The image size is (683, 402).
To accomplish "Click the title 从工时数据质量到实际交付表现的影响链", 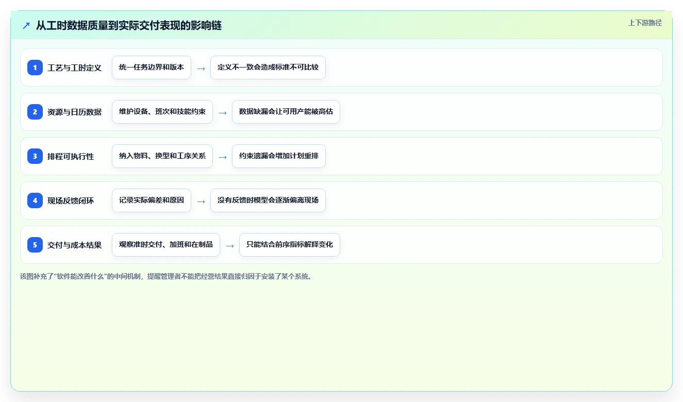I will (129, 26).
